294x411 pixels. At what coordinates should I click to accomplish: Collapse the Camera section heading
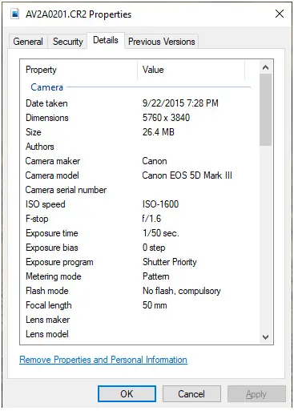(47, 87)
